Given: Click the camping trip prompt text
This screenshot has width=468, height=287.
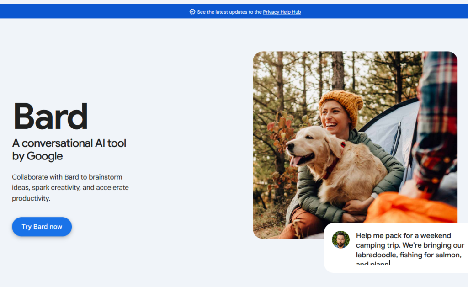Looking at the screenshot, I should coord(410,250).
